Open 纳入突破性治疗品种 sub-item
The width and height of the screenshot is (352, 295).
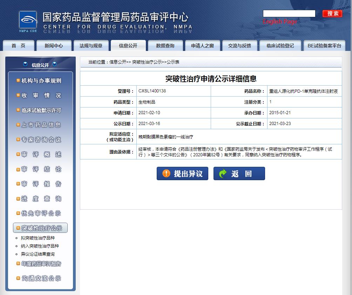(40, 246)
